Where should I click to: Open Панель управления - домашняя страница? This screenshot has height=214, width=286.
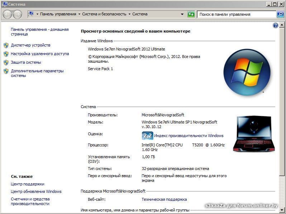point(39,32)
